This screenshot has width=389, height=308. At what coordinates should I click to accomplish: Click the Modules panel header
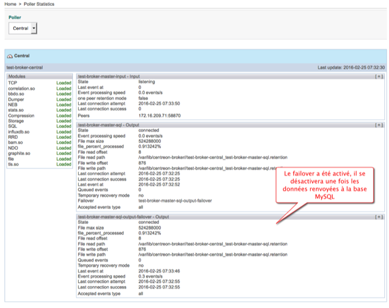click(17, 76)
